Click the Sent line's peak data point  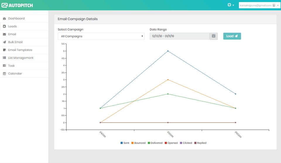(168, 51)
